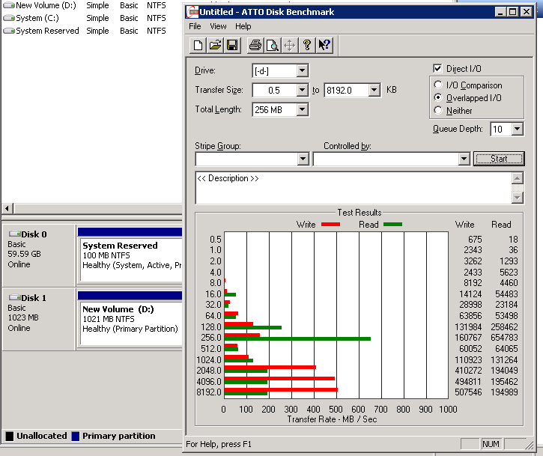The image size is (543, 456).
Task: Click the write value 507546
Action: (x=468, y=392)
